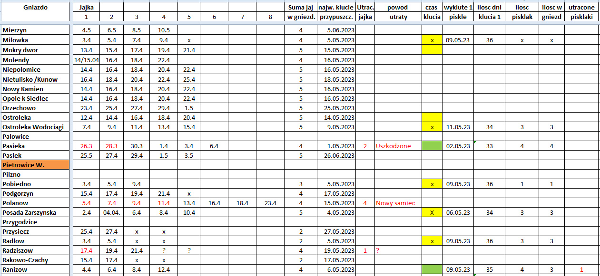Select the 12.4 fourth egg cell in Ranizow row
The width and height of the screenshot is (600, 276).
click(163, 270)
